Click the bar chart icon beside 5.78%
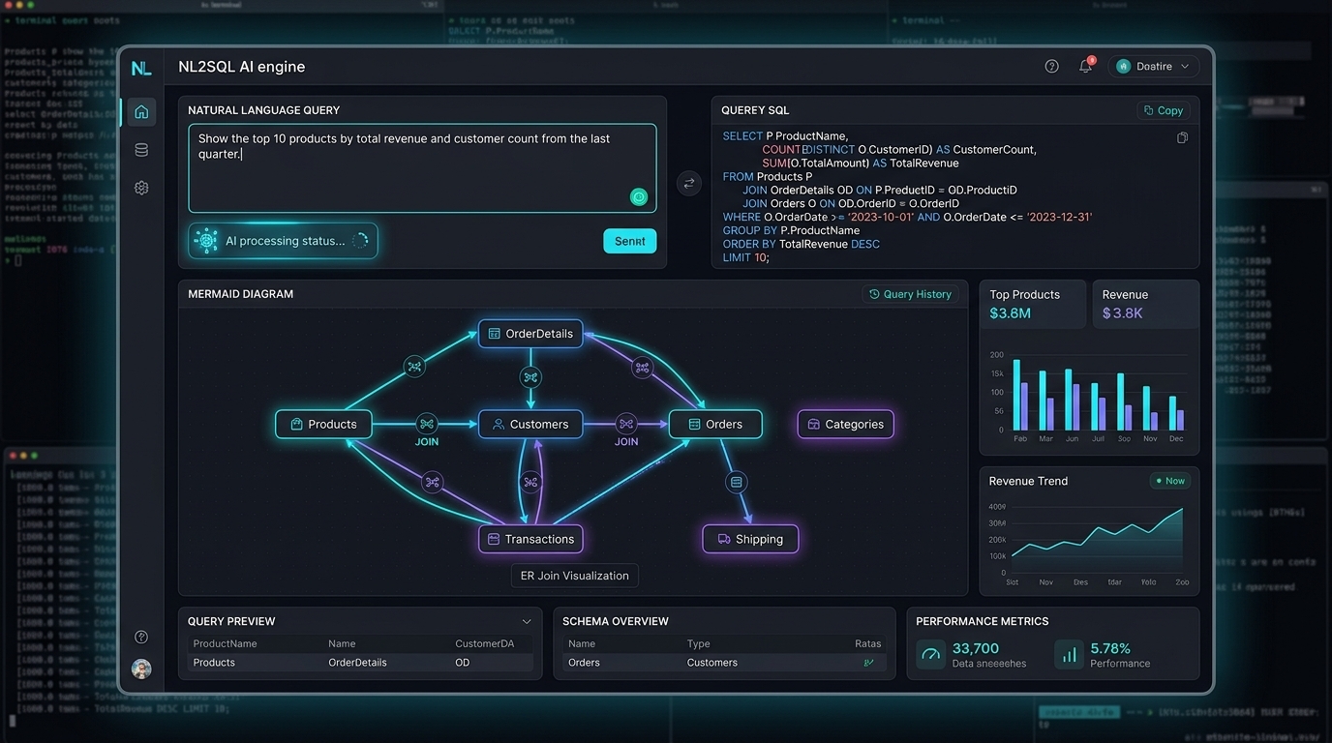This screenshot has height=743, width=1332. [1069, 655]
